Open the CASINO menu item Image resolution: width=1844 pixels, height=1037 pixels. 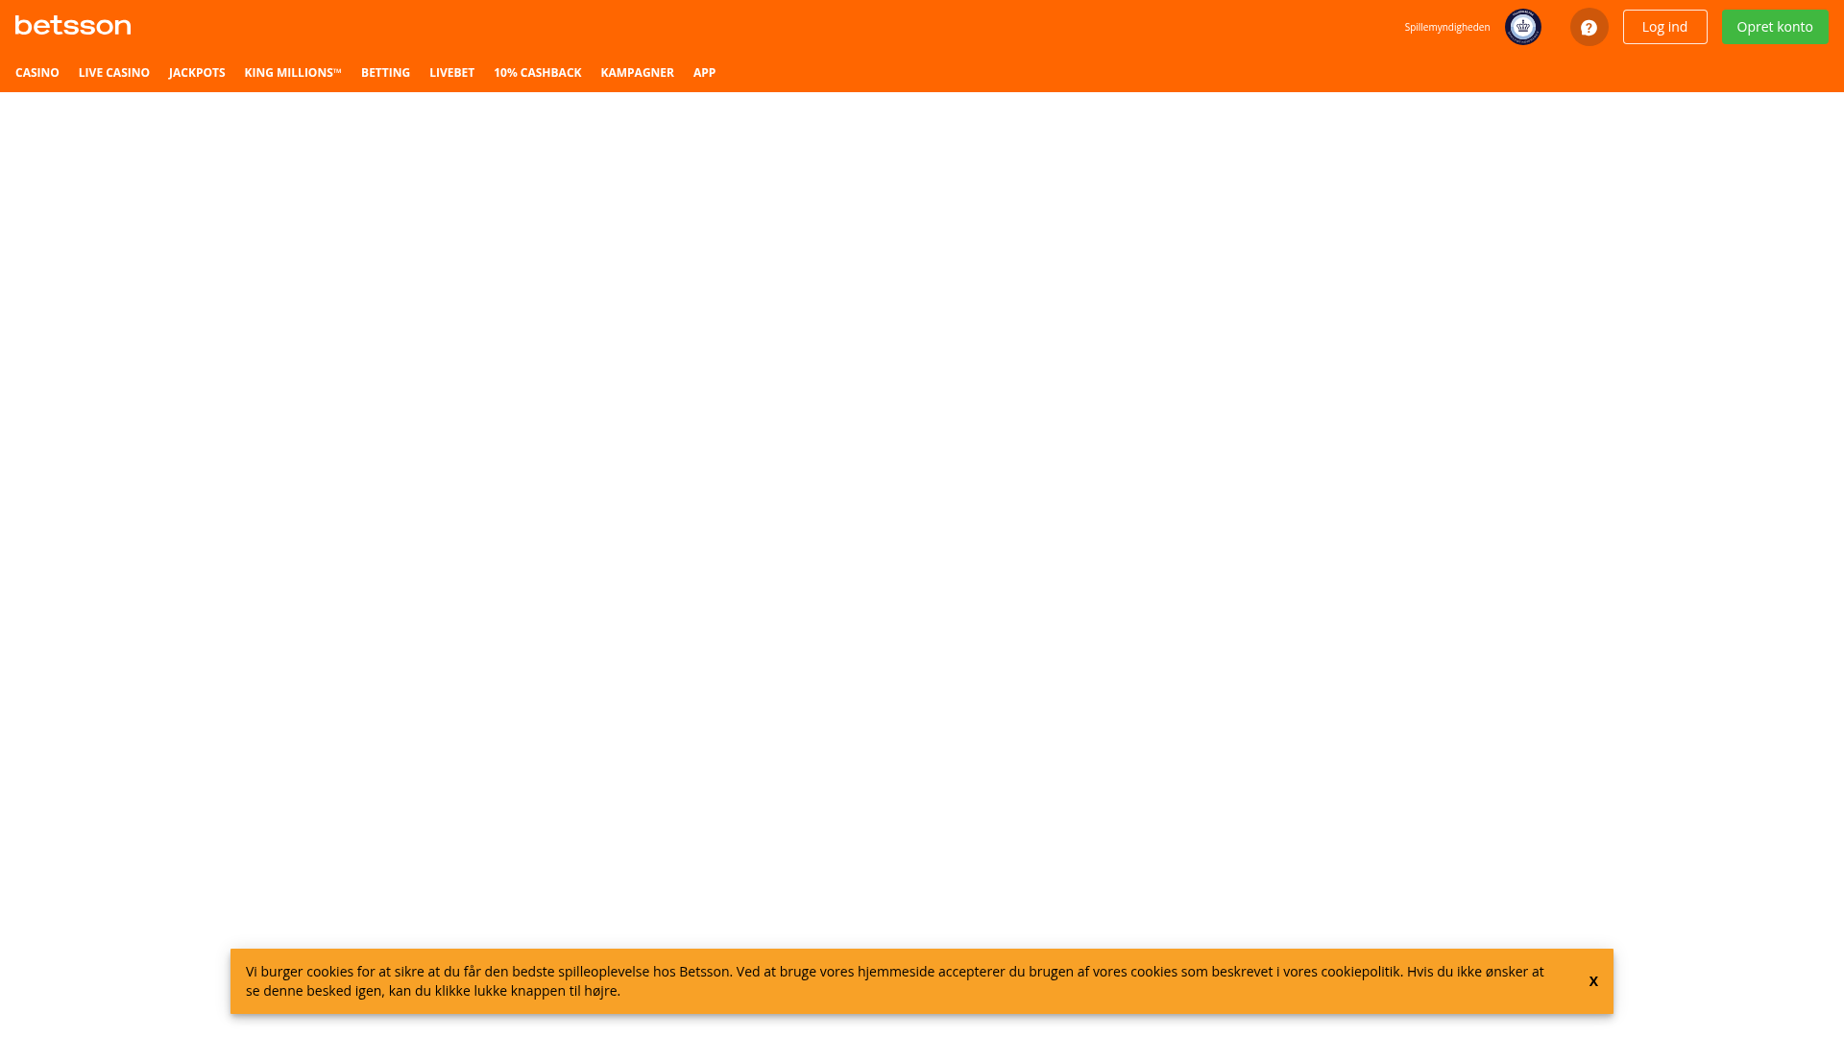(37, 73)
